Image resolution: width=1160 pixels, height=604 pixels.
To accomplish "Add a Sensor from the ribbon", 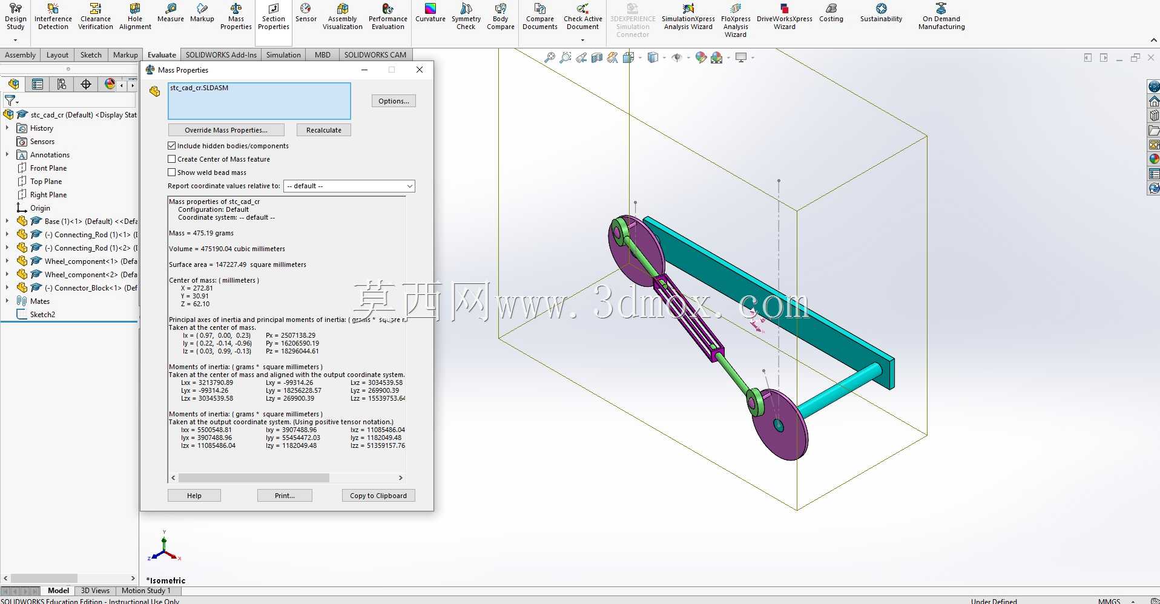I will (306, 13).
